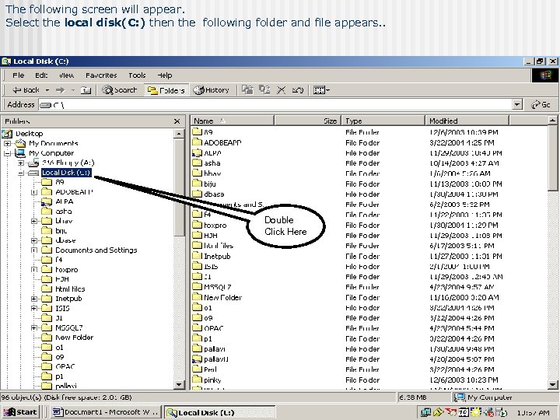Open the Search pane
This screenshot has height=420, width=560.
(x=120, y=90)
